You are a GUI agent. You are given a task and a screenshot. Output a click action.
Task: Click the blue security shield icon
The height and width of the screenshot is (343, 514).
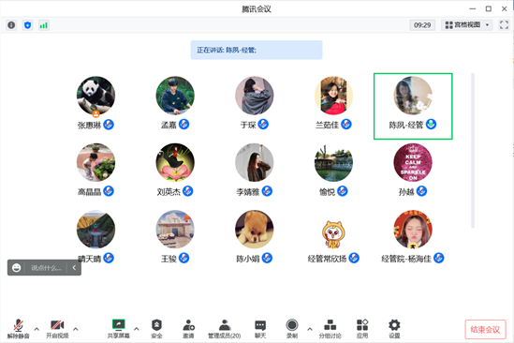[28, 25]
